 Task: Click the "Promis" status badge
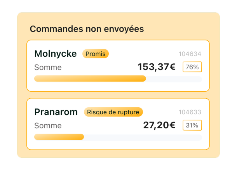[96, 54]
